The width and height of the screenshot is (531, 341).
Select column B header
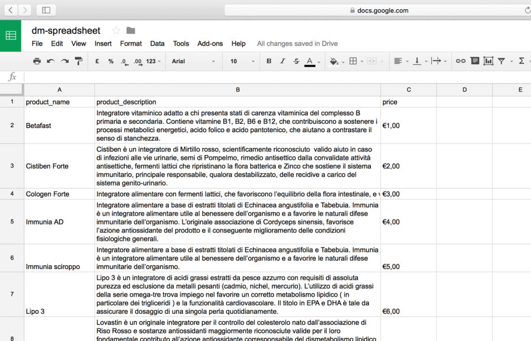coord(237,90)
